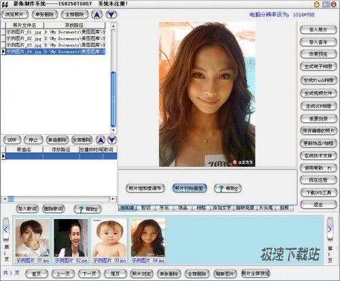340x281 pixels.
Task: Move photo down with arrow above photo list
Action: point(111,14)
